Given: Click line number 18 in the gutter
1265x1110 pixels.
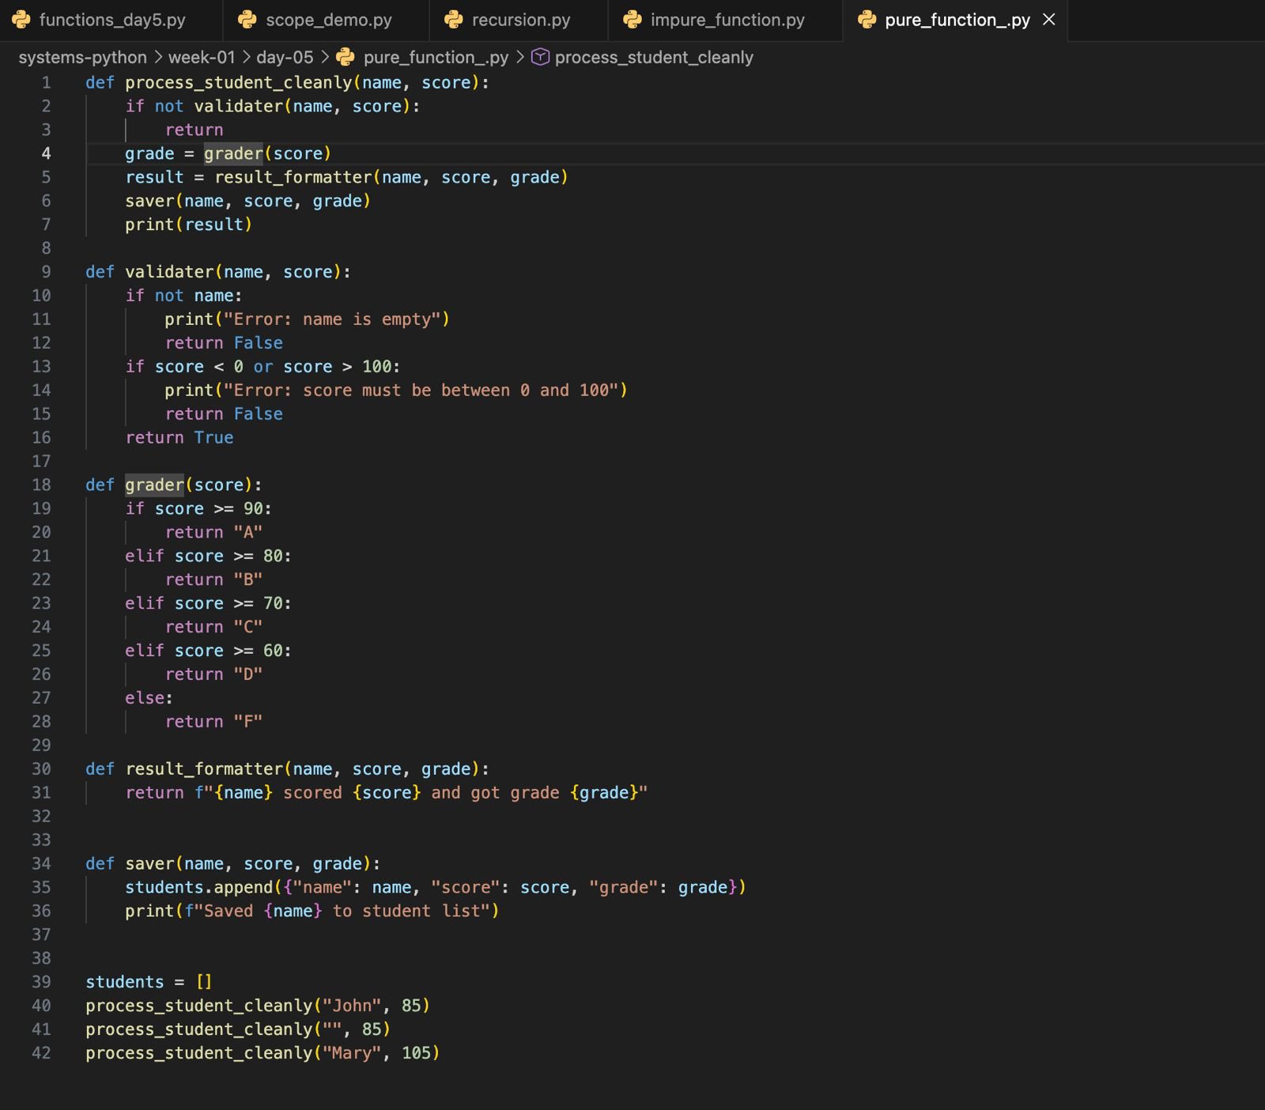Looking at the screenshot, I should coord(41,485).
